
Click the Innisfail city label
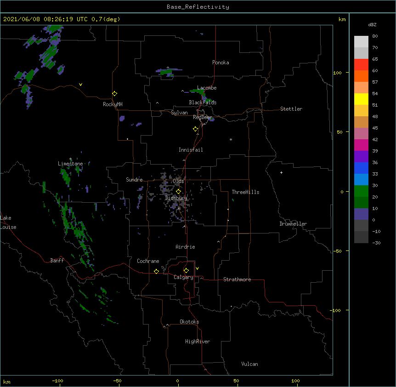click(x=191, y=150)
